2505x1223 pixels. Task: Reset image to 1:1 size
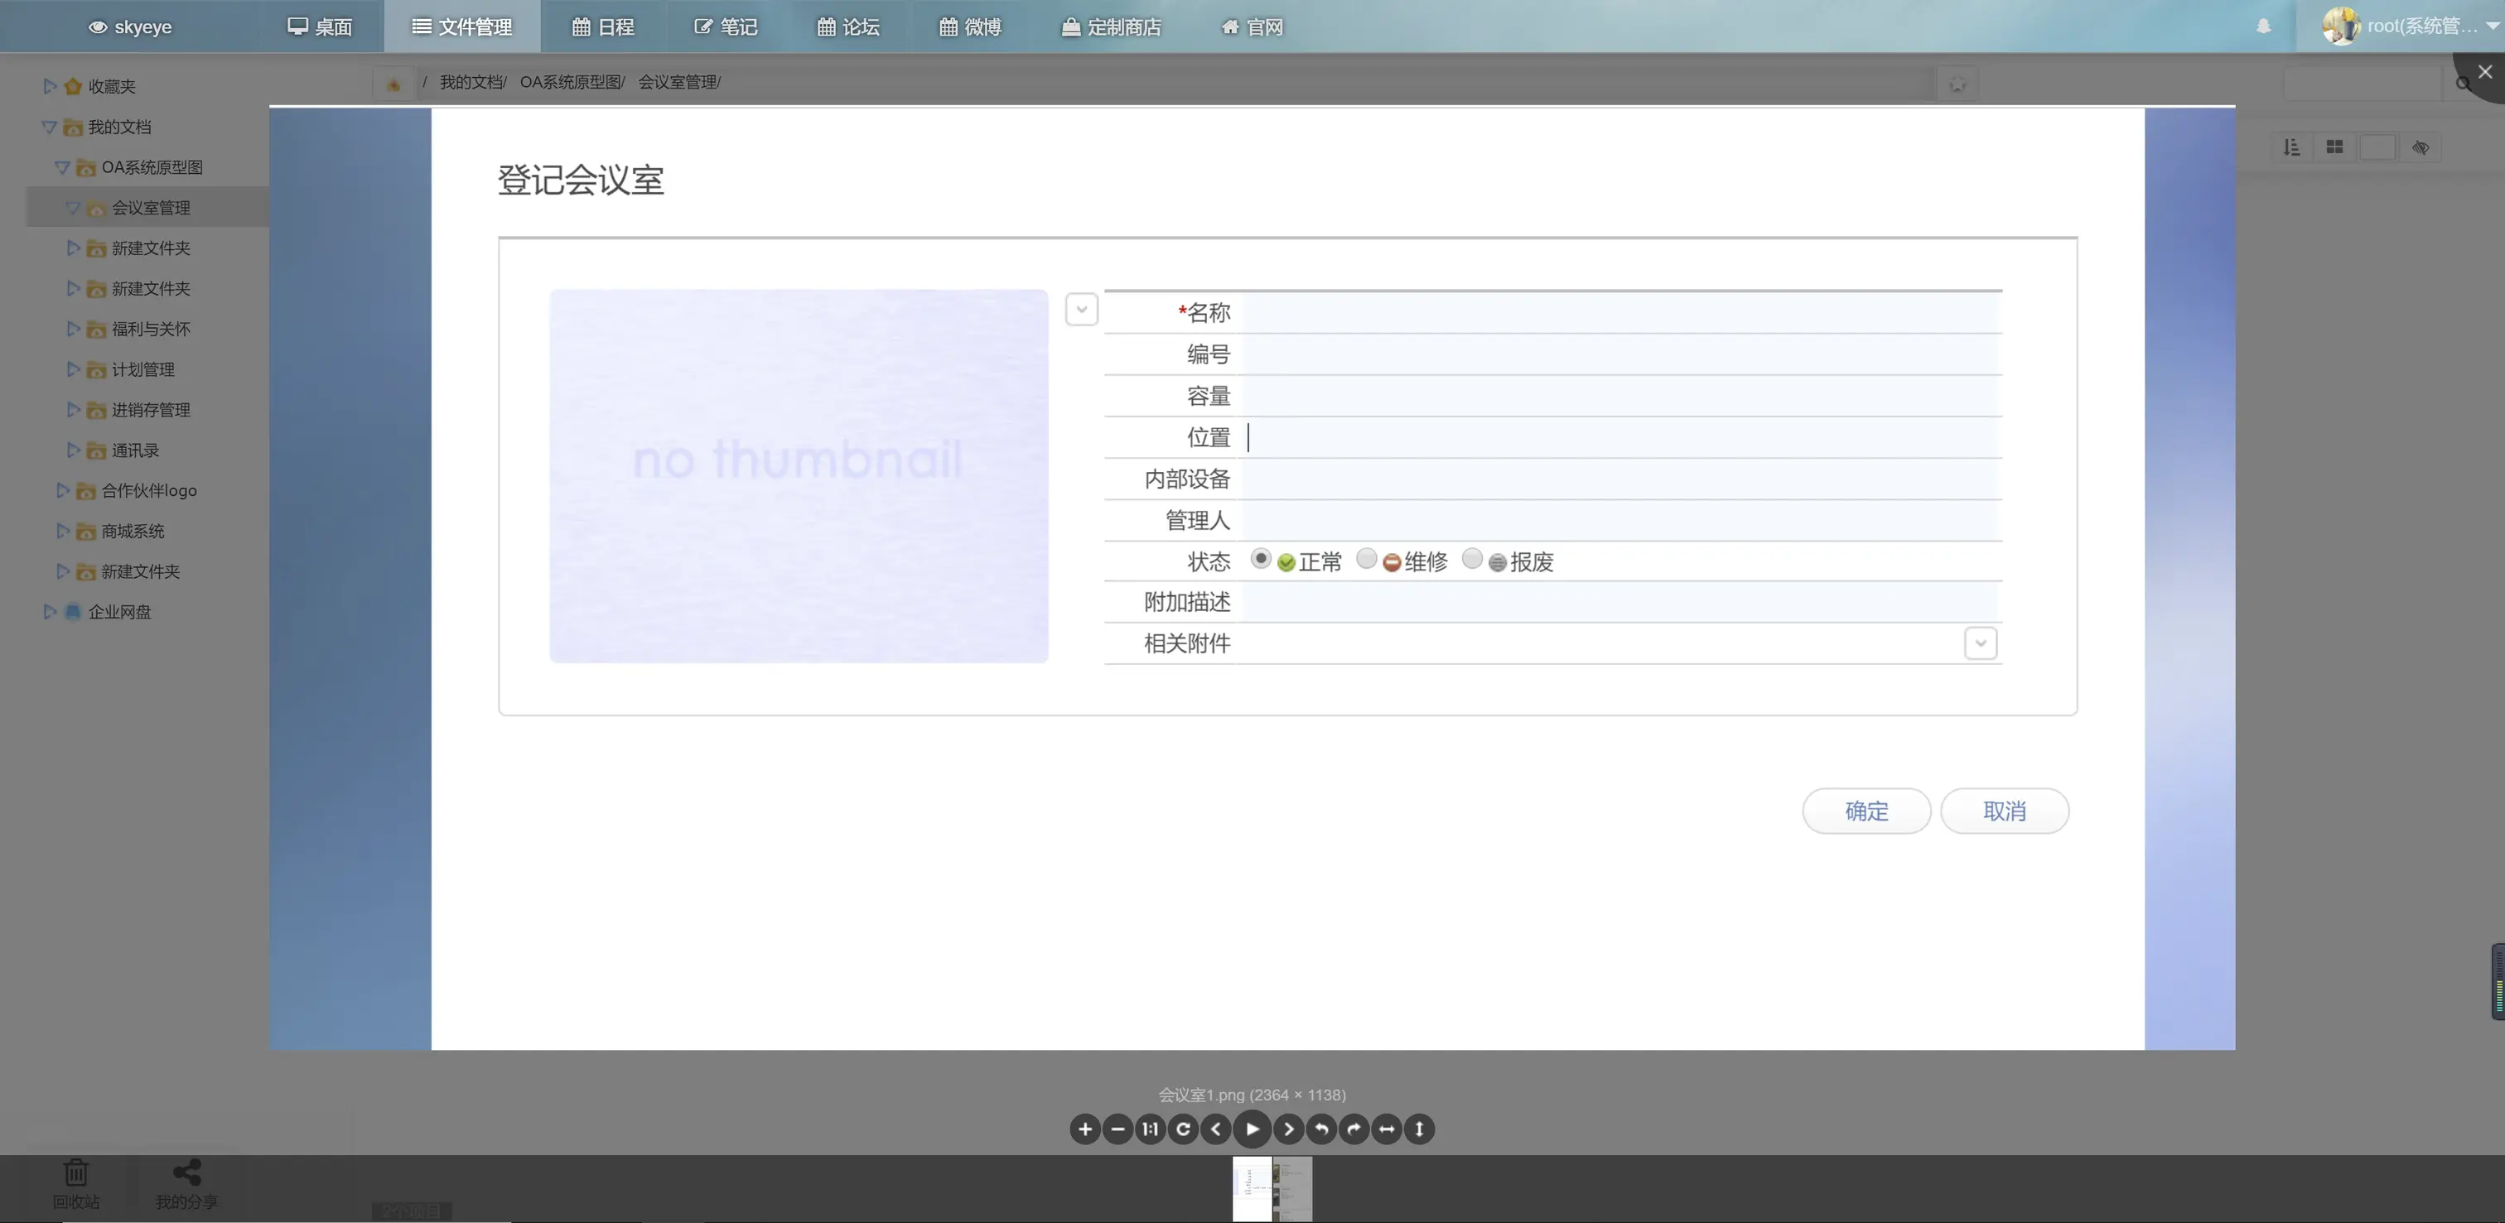(x=1151, y=1129)
